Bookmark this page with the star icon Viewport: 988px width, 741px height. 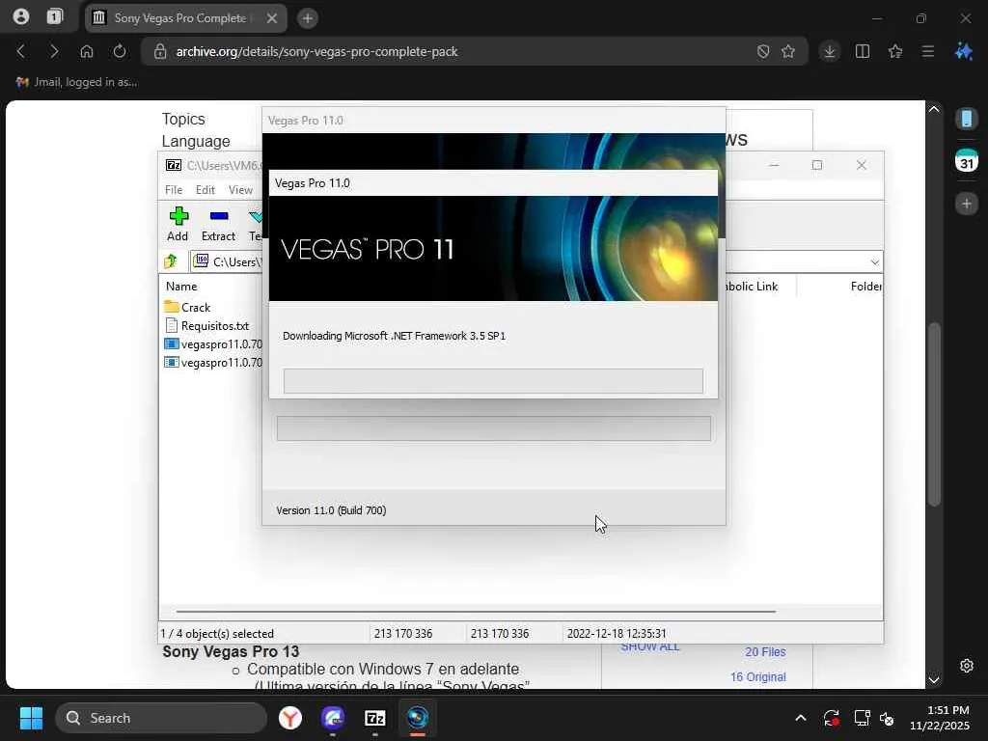pos(788,52)
